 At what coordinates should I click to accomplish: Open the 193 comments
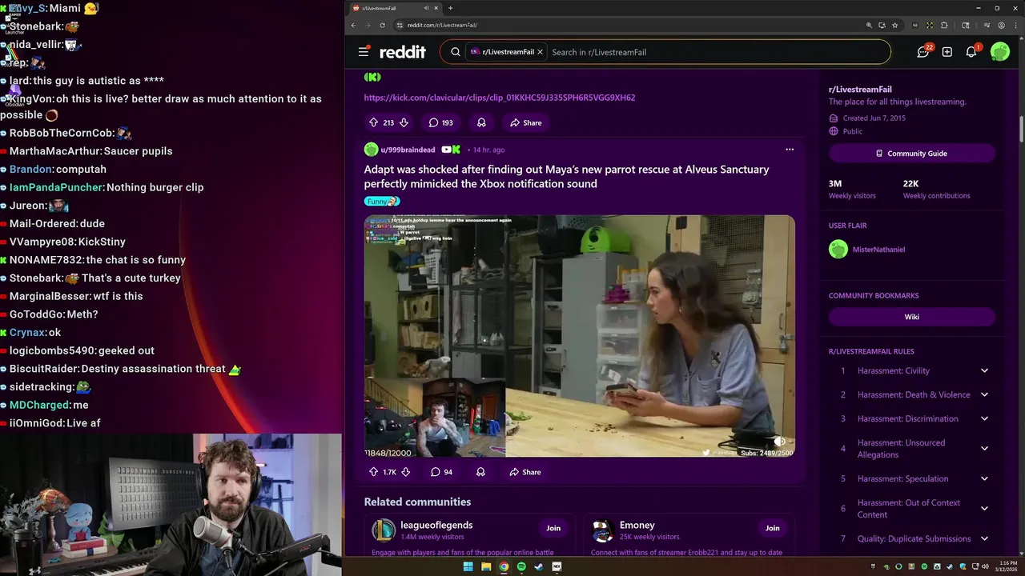point(441,122)
